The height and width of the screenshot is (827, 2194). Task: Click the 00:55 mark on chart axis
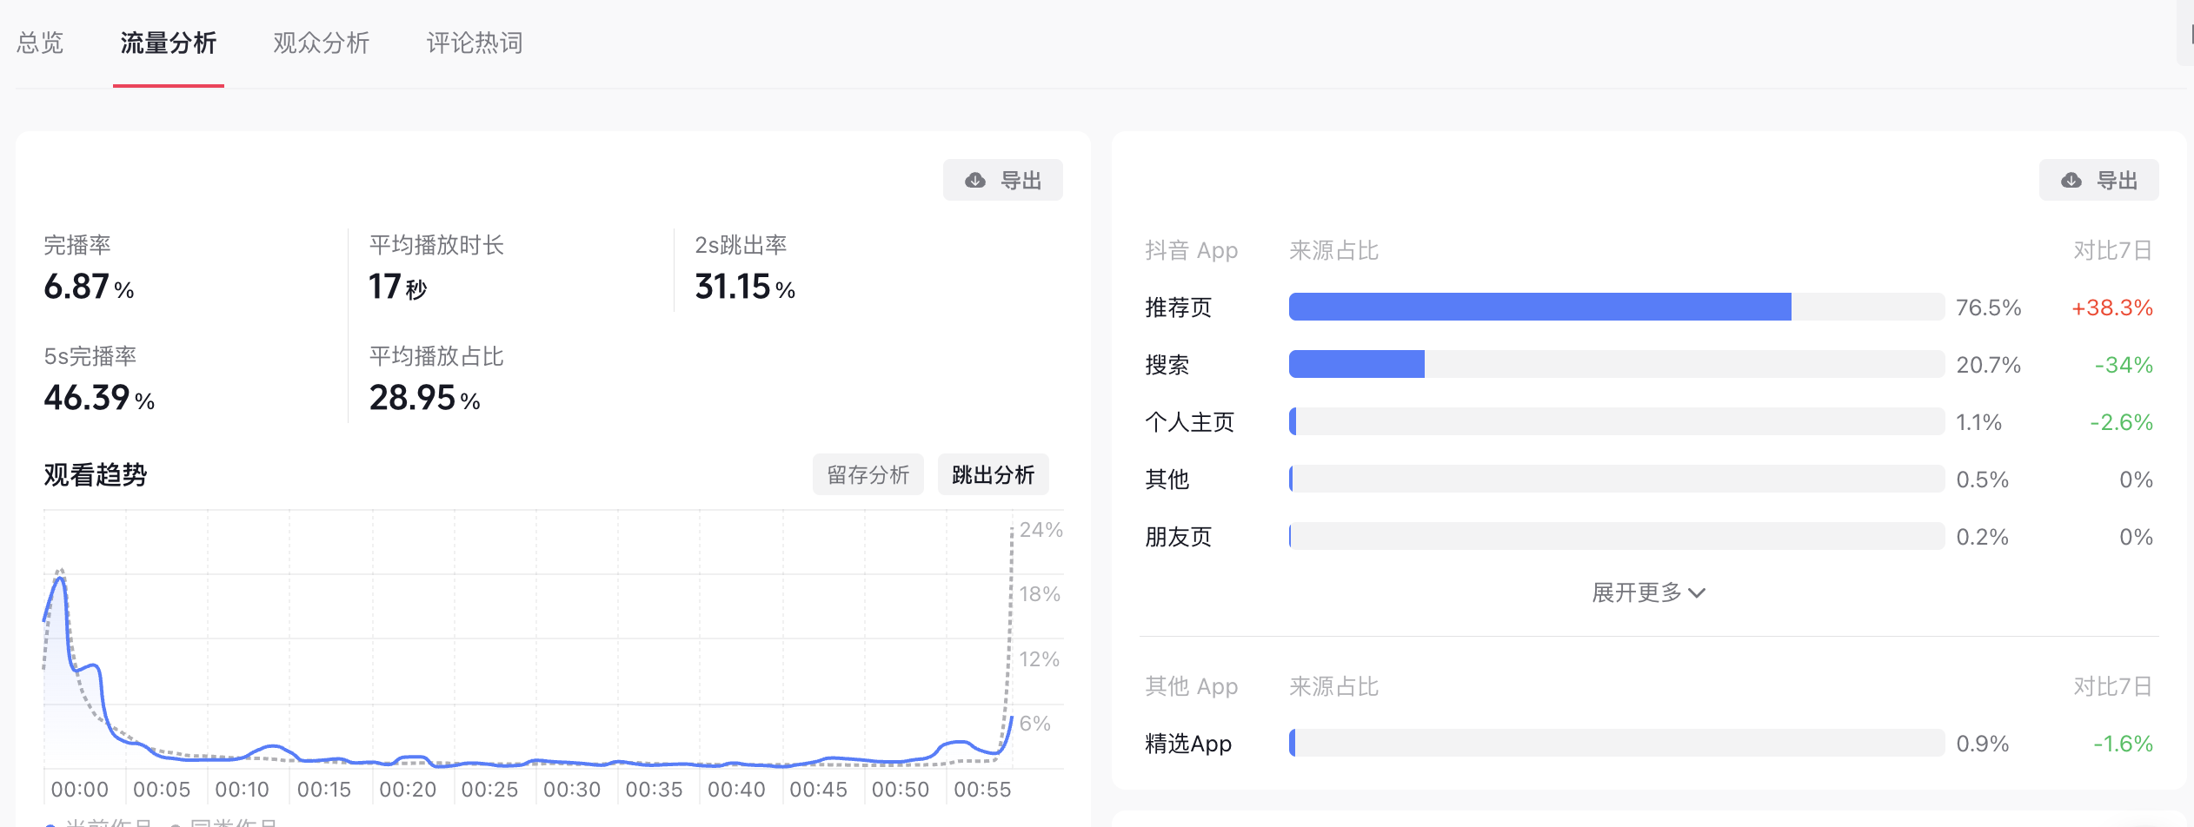pyautogui.click(x=982, y=790)
